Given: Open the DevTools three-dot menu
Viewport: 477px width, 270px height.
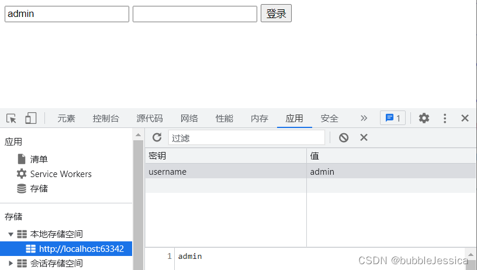Looking at the screenshot, I should tap(445, 118).
